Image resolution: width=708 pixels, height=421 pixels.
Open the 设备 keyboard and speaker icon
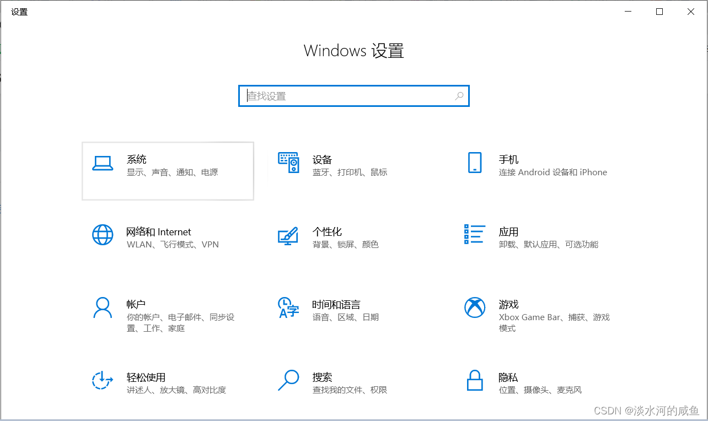[x=288, y=163]
